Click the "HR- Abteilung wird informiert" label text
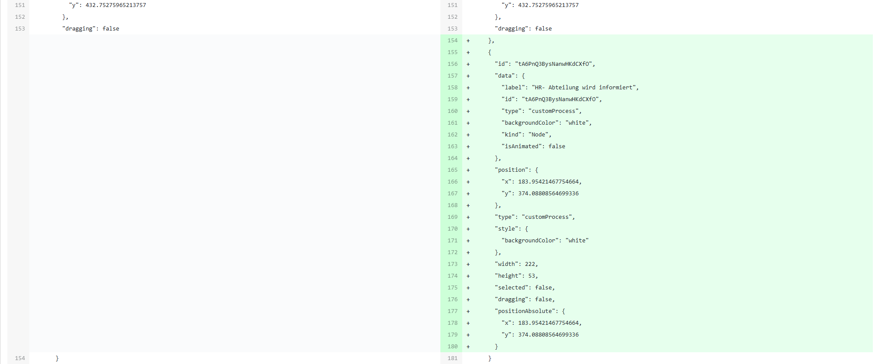The width and height of the screenshot is (879, 364). (x=584, y=88)
